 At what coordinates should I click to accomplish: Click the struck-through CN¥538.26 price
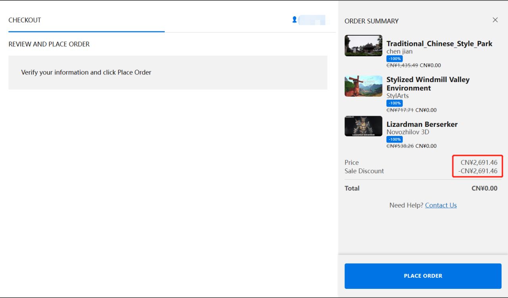tap(400, 146)
